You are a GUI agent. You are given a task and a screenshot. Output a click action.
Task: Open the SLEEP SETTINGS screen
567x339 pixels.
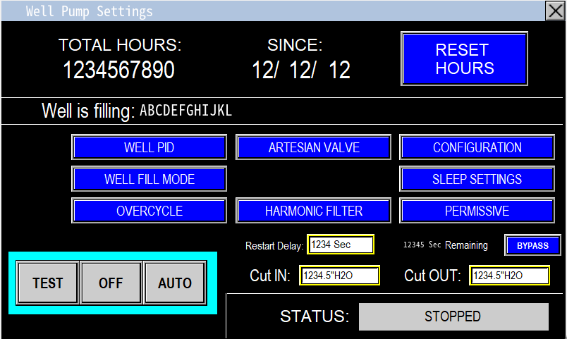(477, 179)
